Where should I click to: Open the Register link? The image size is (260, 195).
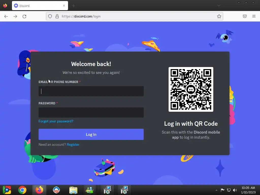73,144
